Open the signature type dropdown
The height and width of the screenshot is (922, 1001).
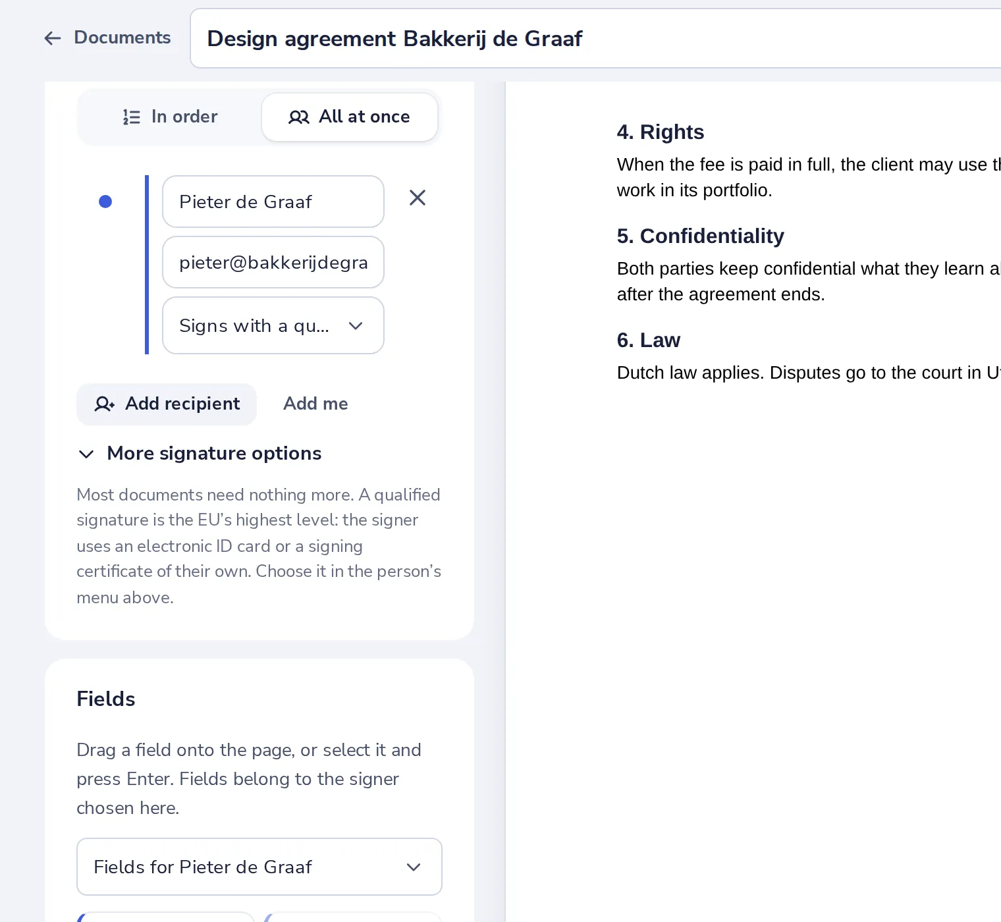(x=273, y=325)
